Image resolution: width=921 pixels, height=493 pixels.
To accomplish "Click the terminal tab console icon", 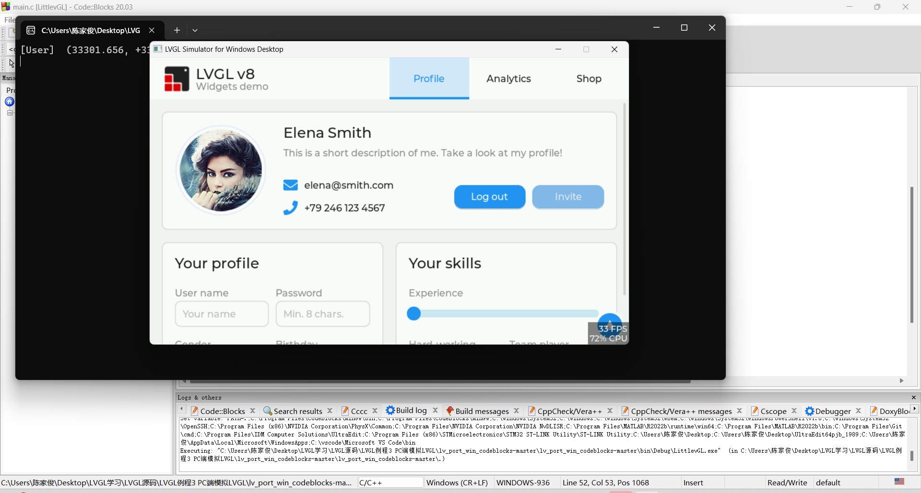I will pos(31,30).
